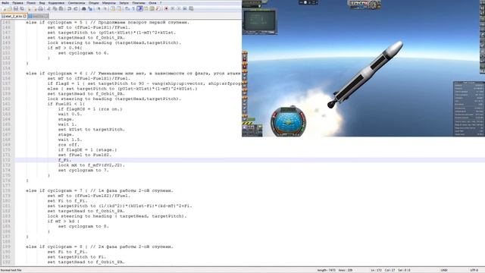Click the Playback macro icon
This screenshot has width=485, height=273.
pyautogui.click(x=179, y=8)
